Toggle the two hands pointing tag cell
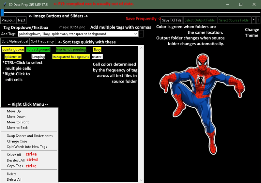Screen dimensions: 261x183 [x=71, y=49]
